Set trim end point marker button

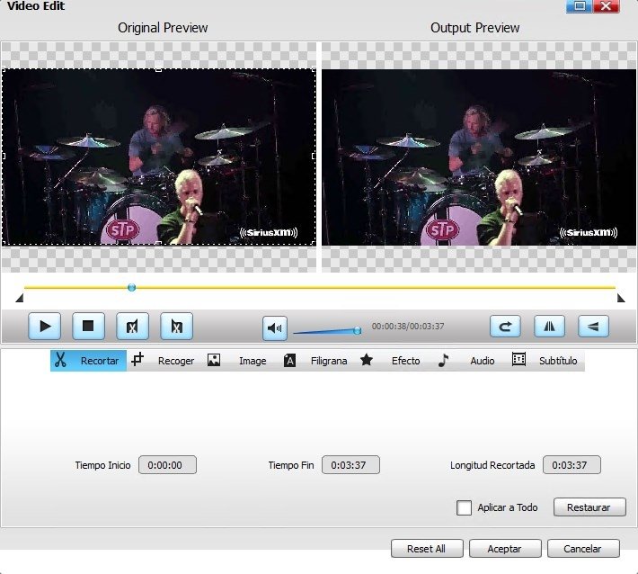point(176,326)
